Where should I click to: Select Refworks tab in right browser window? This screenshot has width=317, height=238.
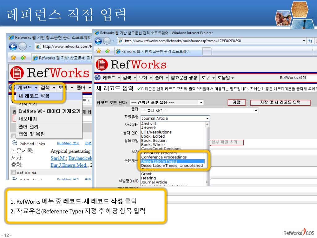point(158,51)
